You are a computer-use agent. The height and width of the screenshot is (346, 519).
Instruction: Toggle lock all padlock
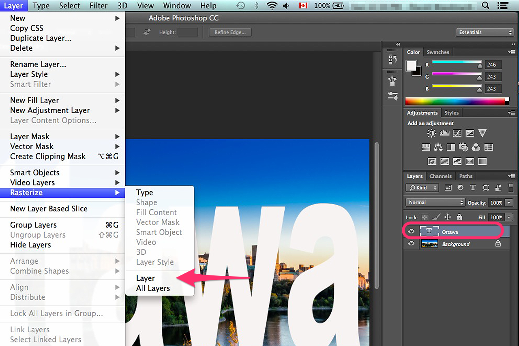[x=459, y=217]
